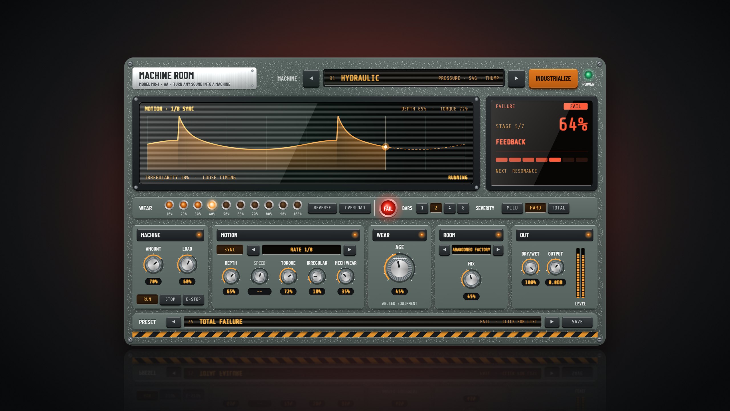
Task: Toggle the OVERLOAD switch
Action: click(x=355, y=208)
